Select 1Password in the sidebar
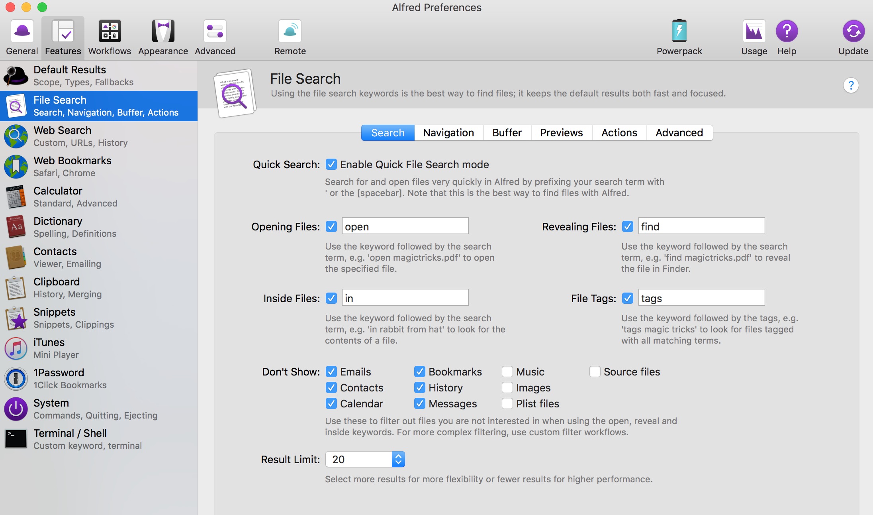Screen dimensions: 873x515 click(x=99, y=379)
